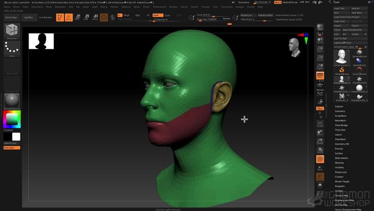Toggle the Solo mode icon
Viewport: 374px width, 211px height.
[320, 186]
